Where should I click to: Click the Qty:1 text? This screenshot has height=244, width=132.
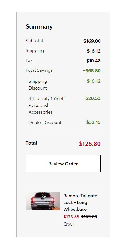coord(69,224)
